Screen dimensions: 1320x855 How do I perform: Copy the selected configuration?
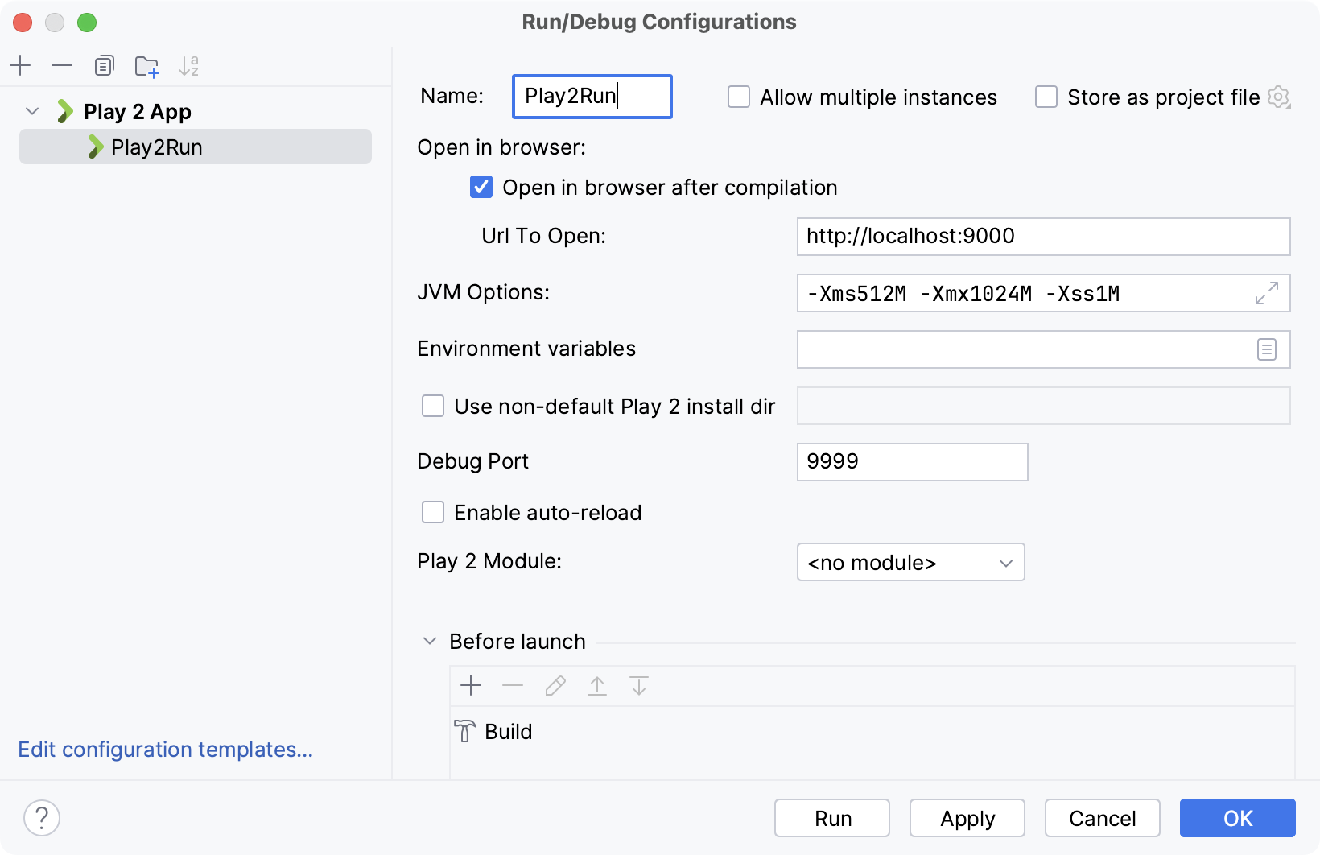point(104,65)
